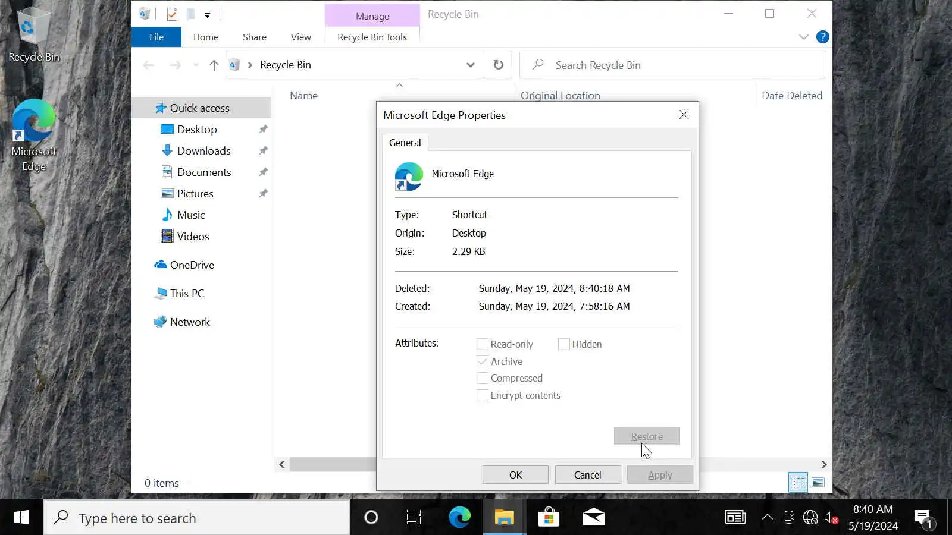Go back using the Back arrow
The height and width of the screenshot is (535, 952).
[149, 65]
